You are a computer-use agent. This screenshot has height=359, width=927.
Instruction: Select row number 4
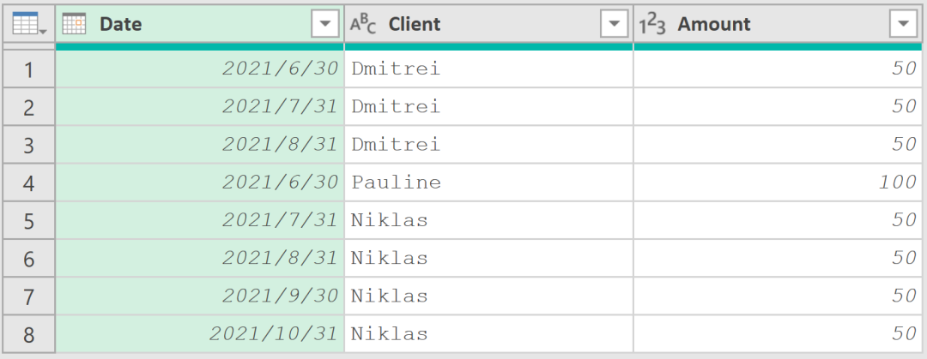29,182
